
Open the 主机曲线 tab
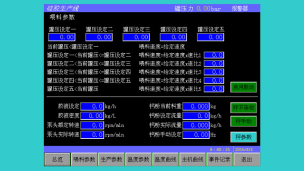(x=192, y=160)
